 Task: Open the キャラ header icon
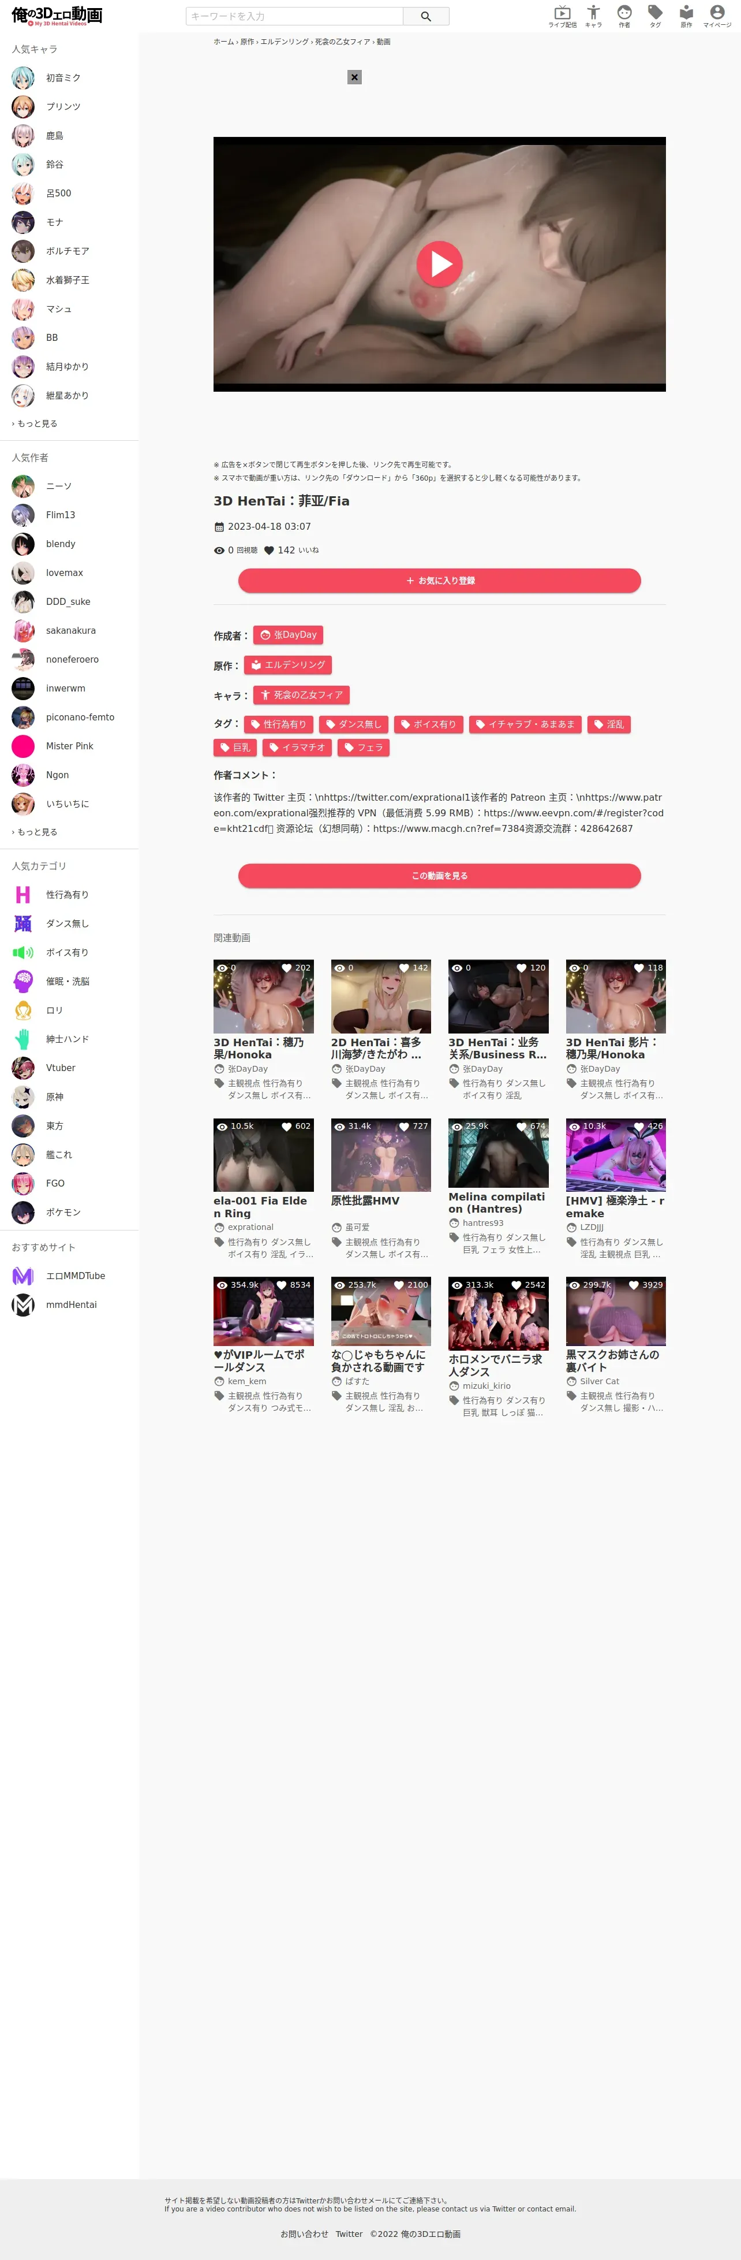click(x=594, y=16)
